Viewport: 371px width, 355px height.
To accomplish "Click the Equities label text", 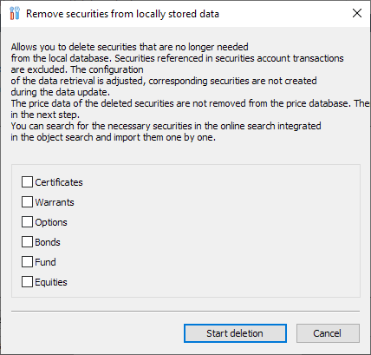I will click(51, 282).
